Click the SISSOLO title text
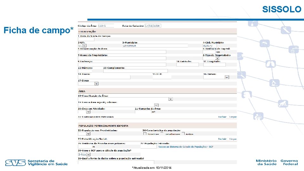Image resolution: width=304 pixels, height=171 pixels. pyautogui.click(x=282, y=9)
